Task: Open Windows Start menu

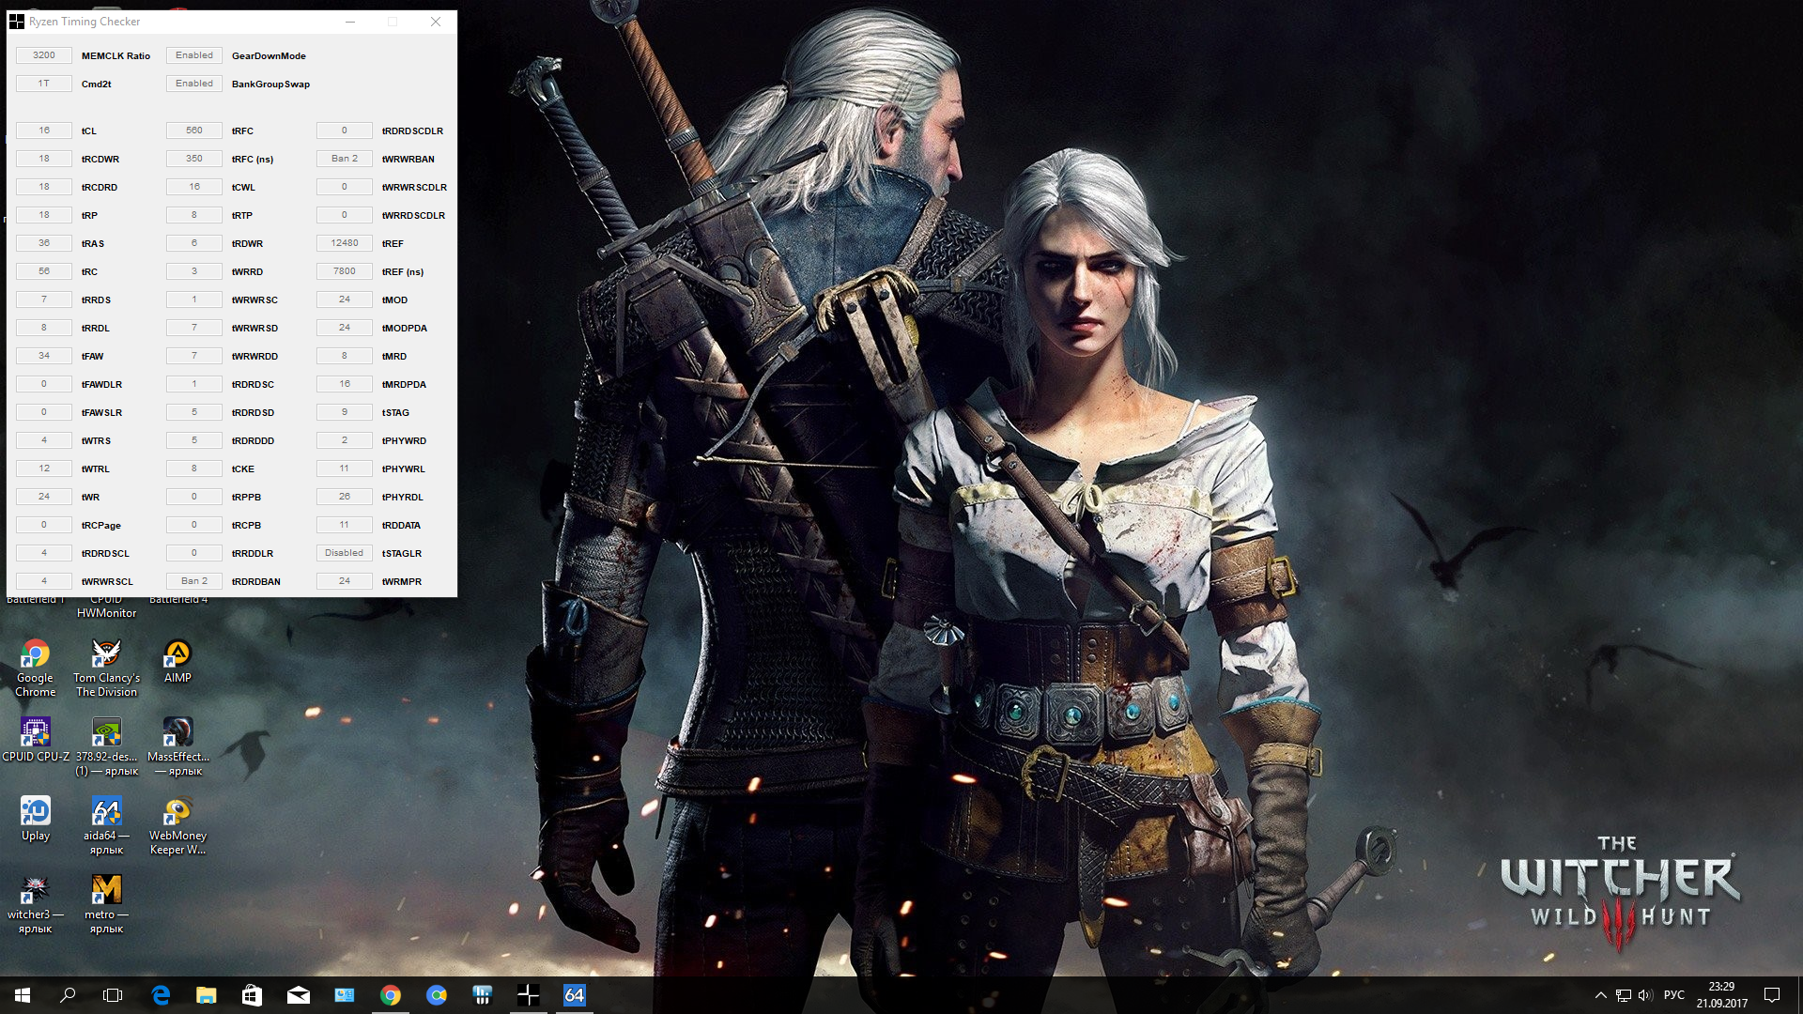Action: click(x=23, y=995)
